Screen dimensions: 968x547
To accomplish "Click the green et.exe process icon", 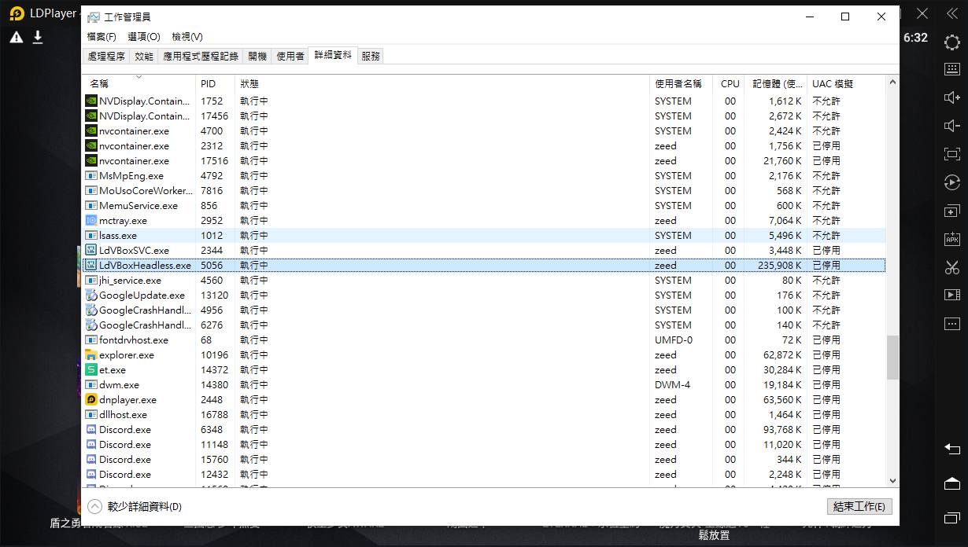I will click(x=91, y=370).
